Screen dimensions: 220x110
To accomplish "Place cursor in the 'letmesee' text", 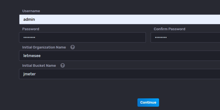I will [32, 56].
